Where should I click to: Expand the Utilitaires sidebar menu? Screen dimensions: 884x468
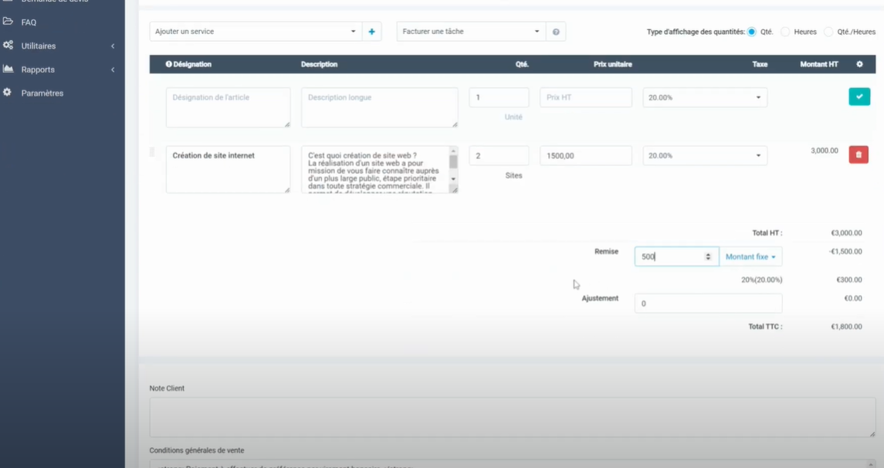(x=39, y=46)
